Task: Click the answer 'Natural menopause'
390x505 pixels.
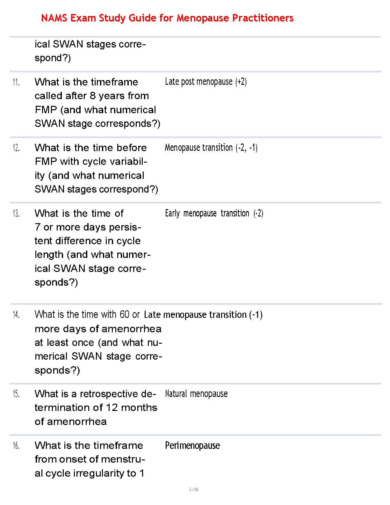Action: coord(196,394)
